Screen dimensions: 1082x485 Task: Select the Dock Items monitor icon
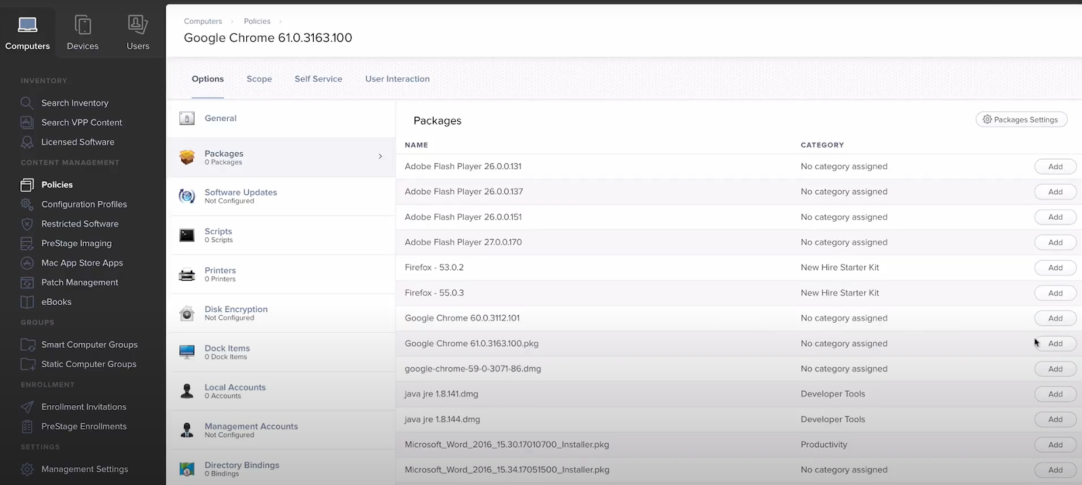pos(187,352)
